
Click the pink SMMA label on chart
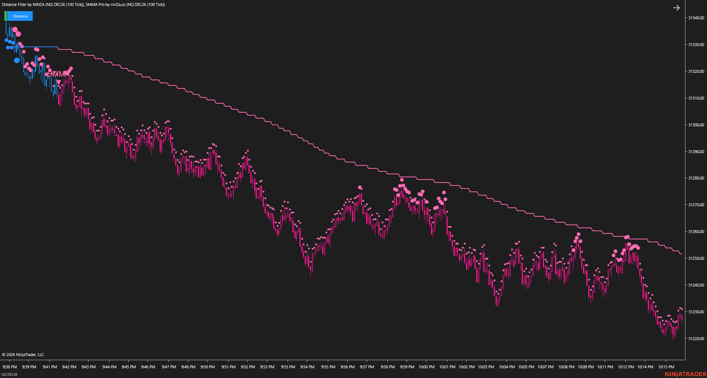click(58, 74)
